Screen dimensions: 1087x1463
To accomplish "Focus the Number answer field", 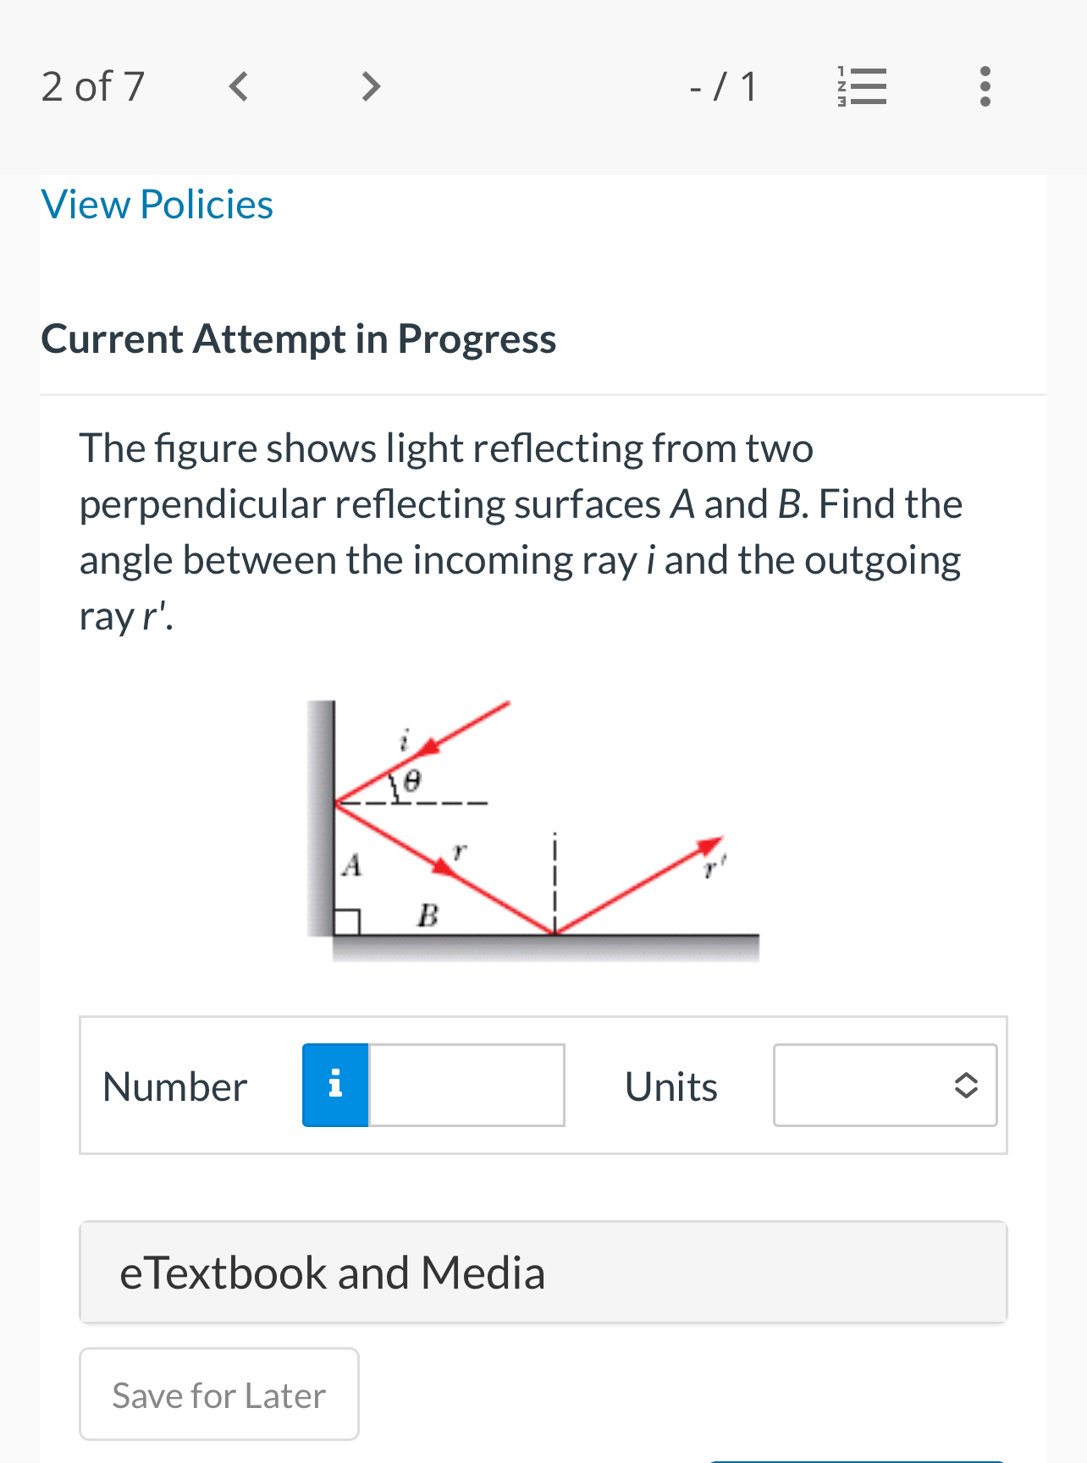I will click(x=466, y=1085).
